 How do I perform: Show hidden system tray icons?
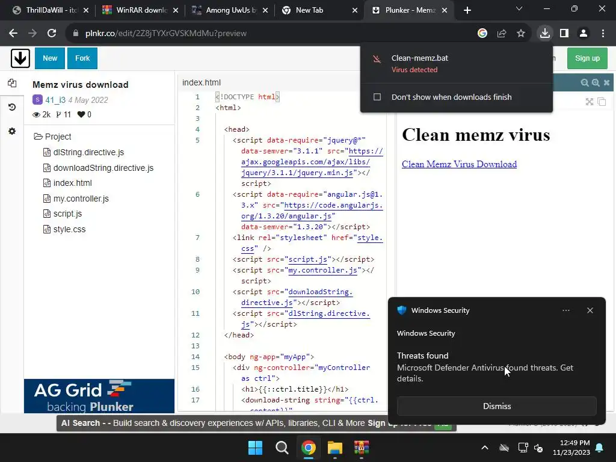(x=485, y=448)
